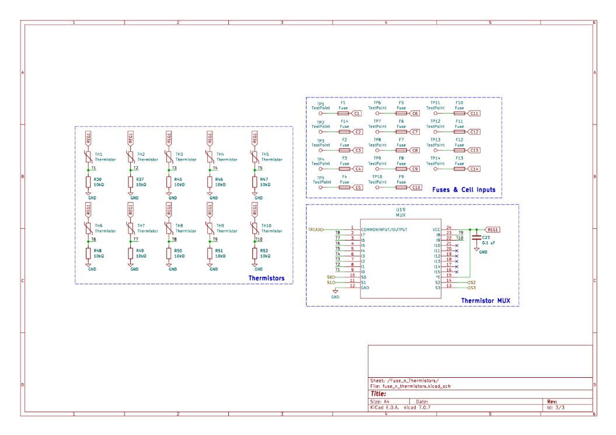Click the S3 label right of MUX
Image resolution: width=616 pixels, height=435 pixels.
(472, 288)
